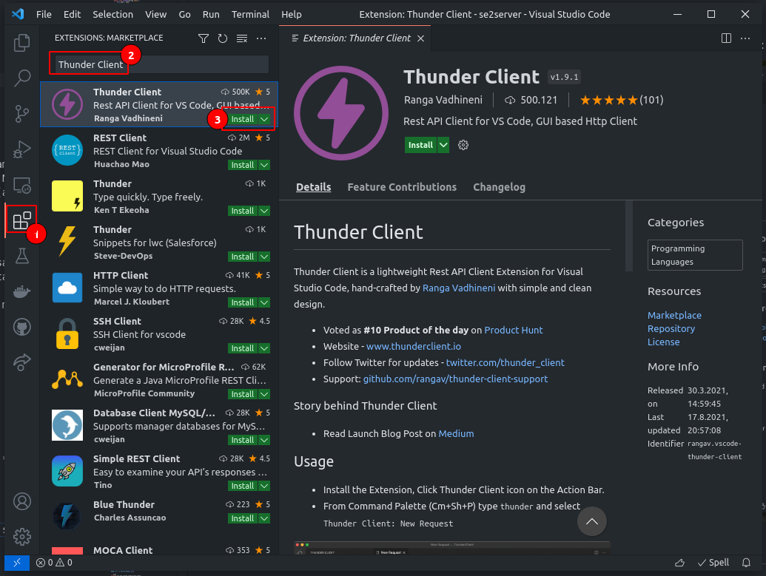Open the Medium blog post link
Screen dimensions: 766x576
coord(456,433)
